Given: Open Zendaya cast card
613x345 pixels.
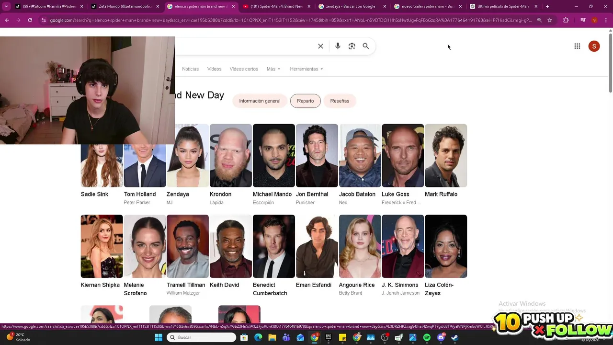Looking at the screenshot, I should (x=188, y=165).
